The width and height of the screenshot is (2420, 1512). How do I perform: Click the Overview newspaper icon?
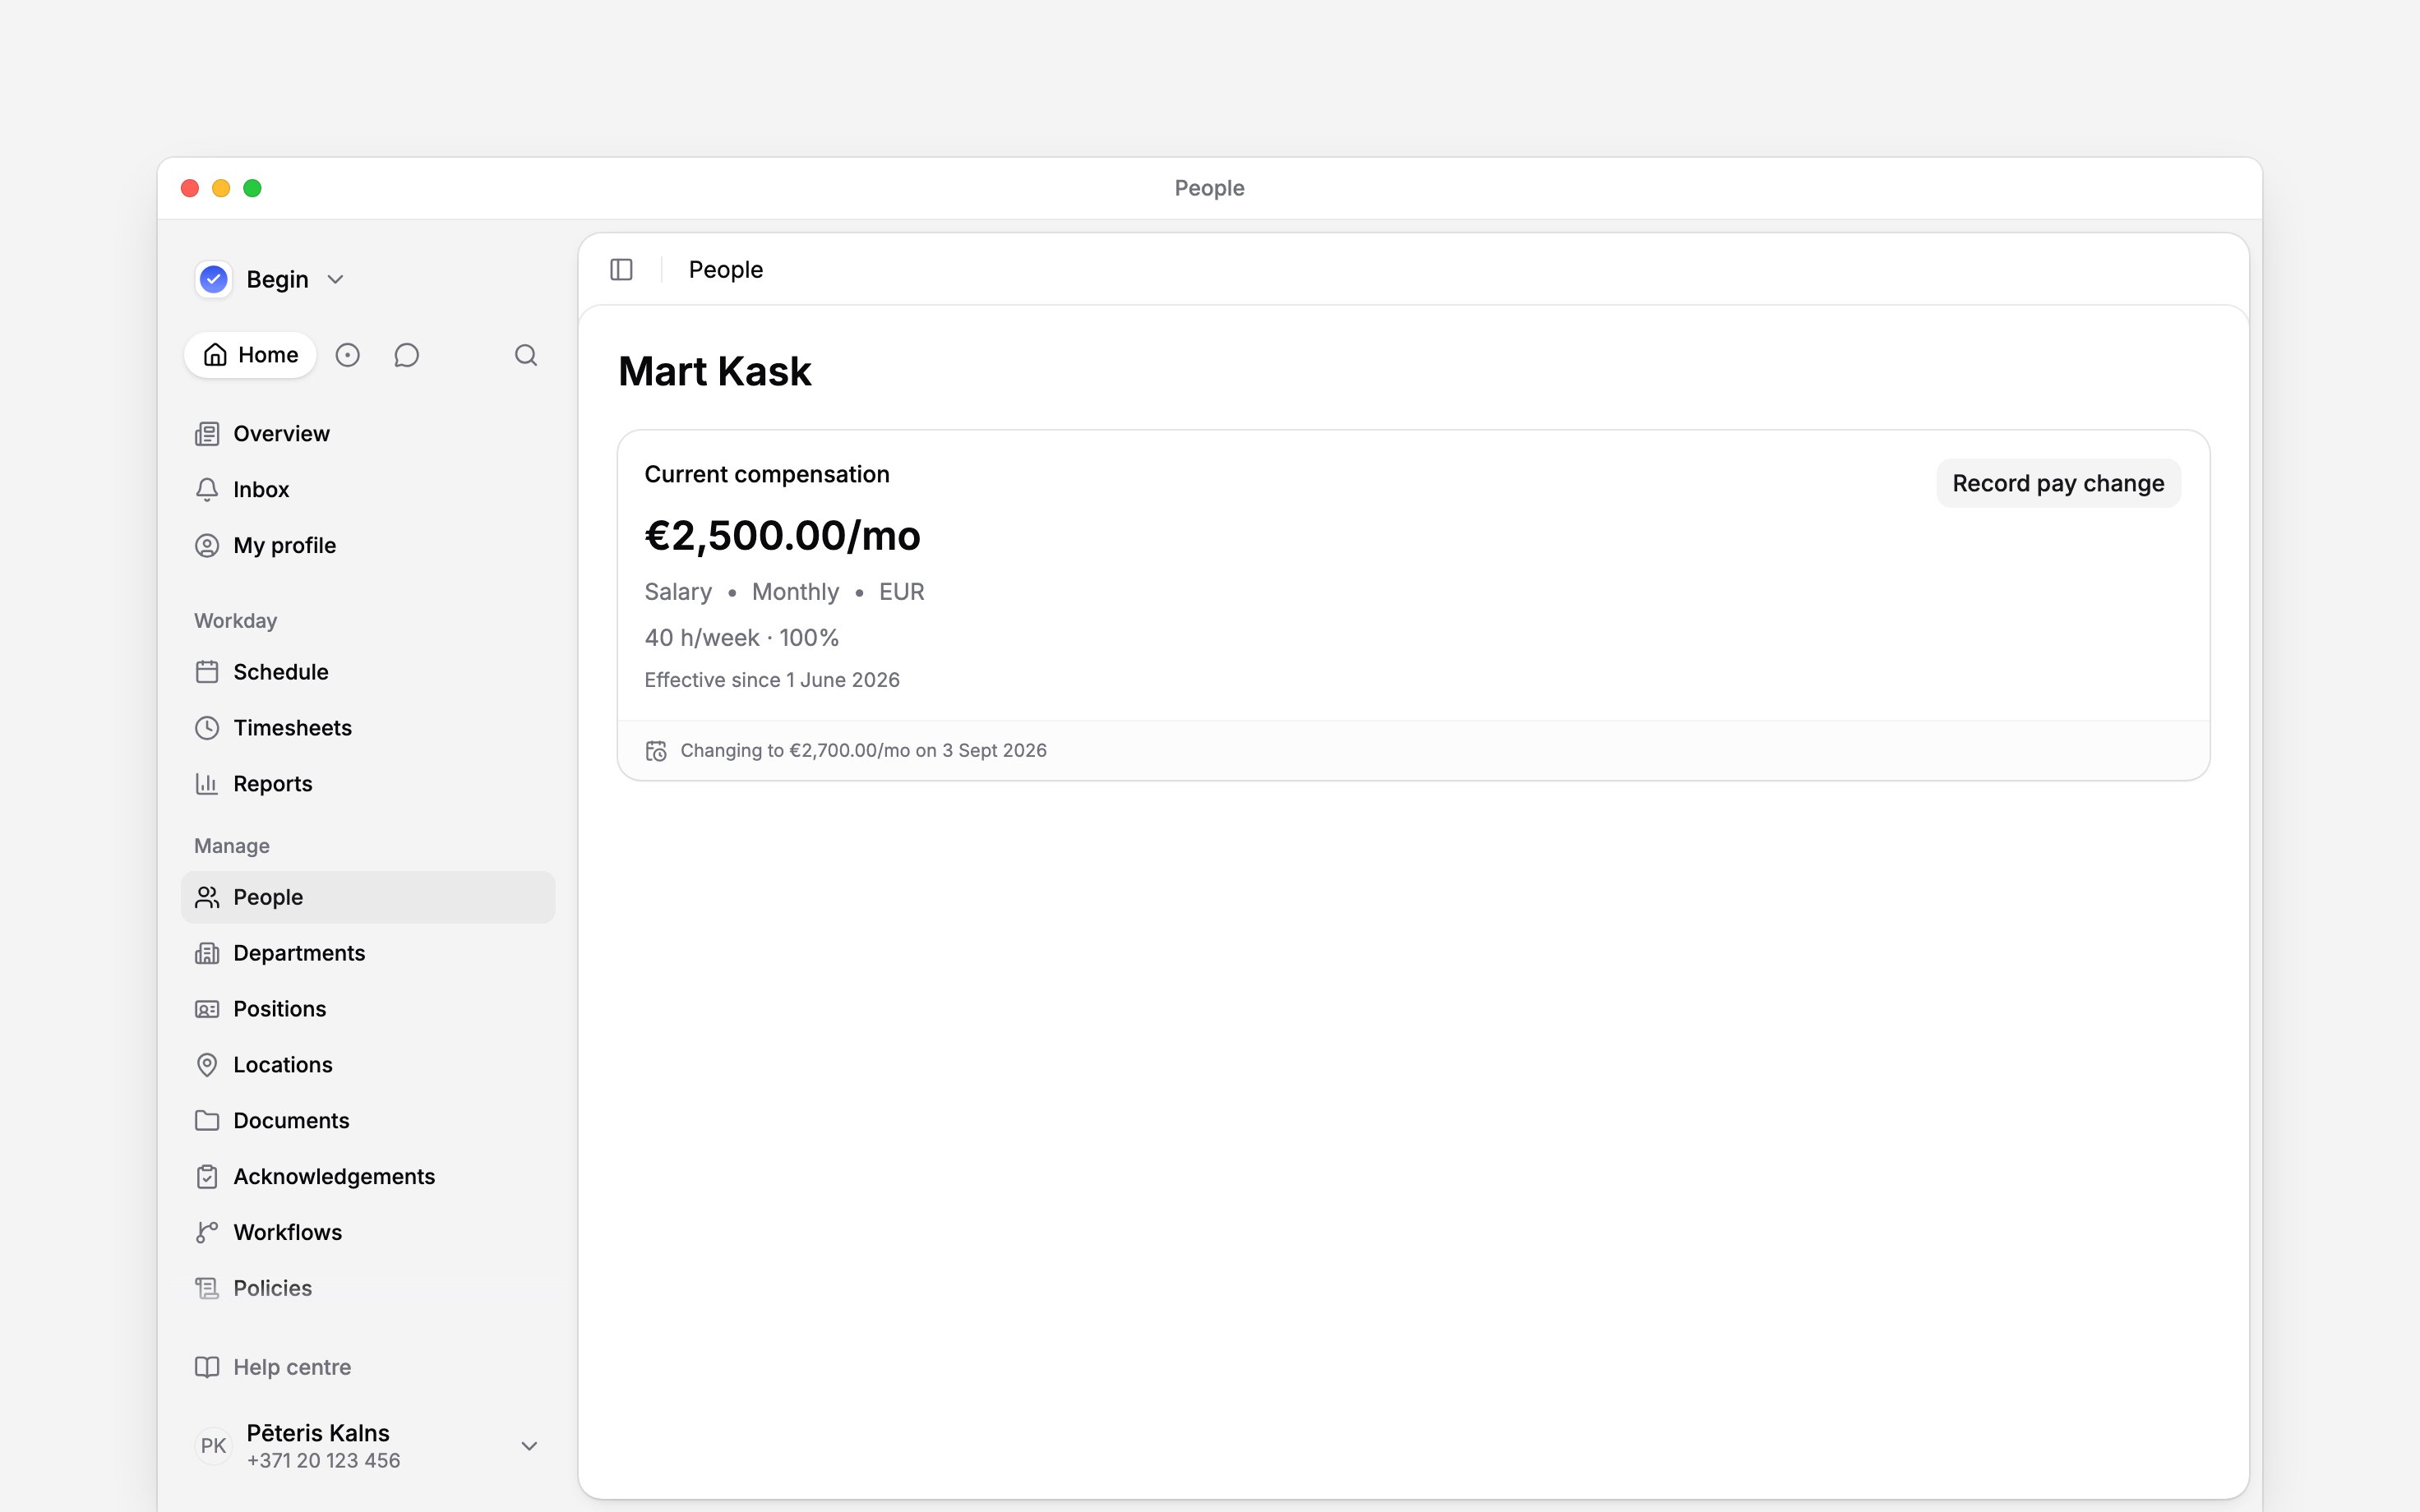[x=207, y=434]
